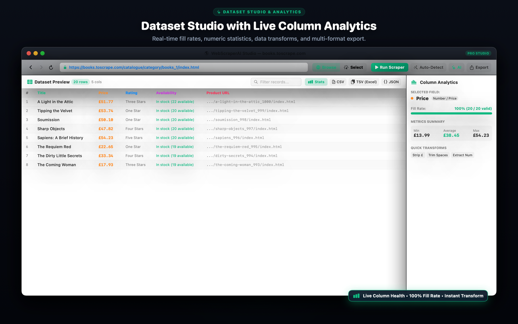The height and width of the screenshot is (324, 518).
Task: Click the '£50.10' price for Soumission
Action: click(106, 120)
